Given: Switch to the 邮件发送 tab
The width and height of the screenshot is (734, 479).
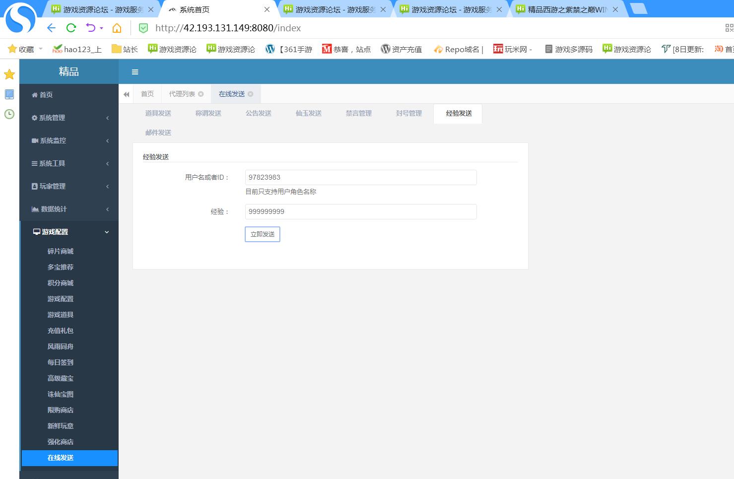Looking at the screenshot, I should [x=158, y=133].
